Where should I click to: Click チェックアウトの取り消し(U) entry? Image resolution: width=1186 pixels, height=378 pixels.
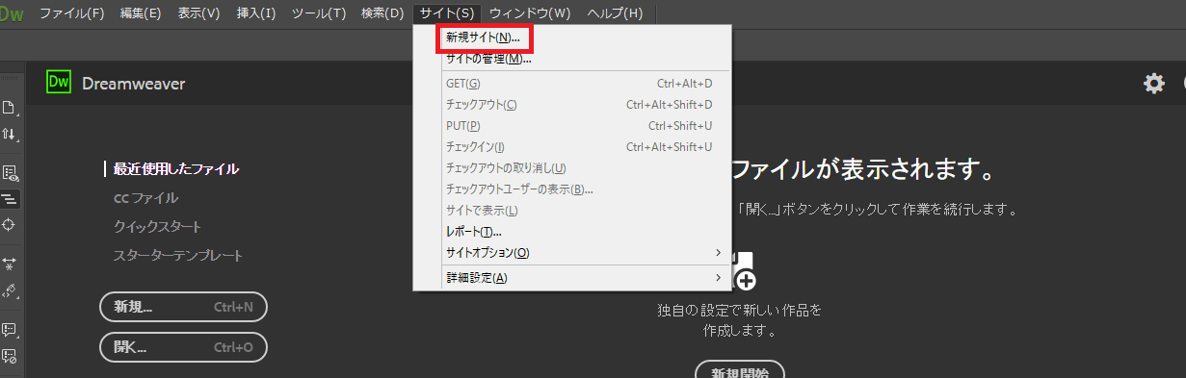coord(572,168)
